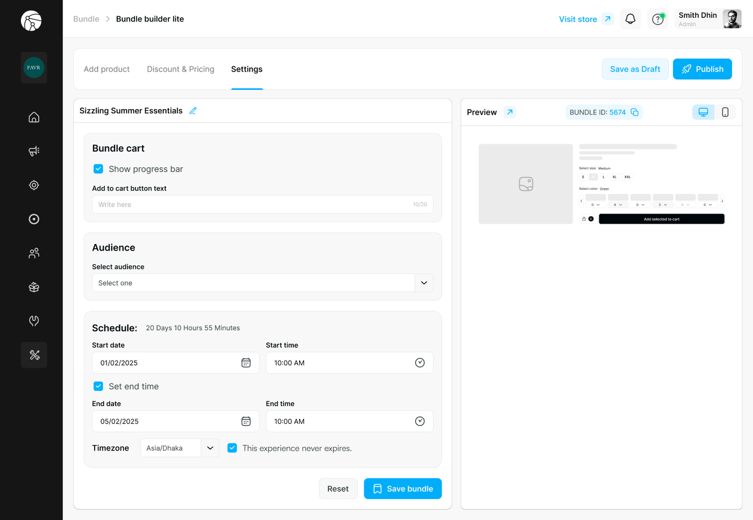
Task: Open the home icon in sidebar
Action: tap(34, 117)
